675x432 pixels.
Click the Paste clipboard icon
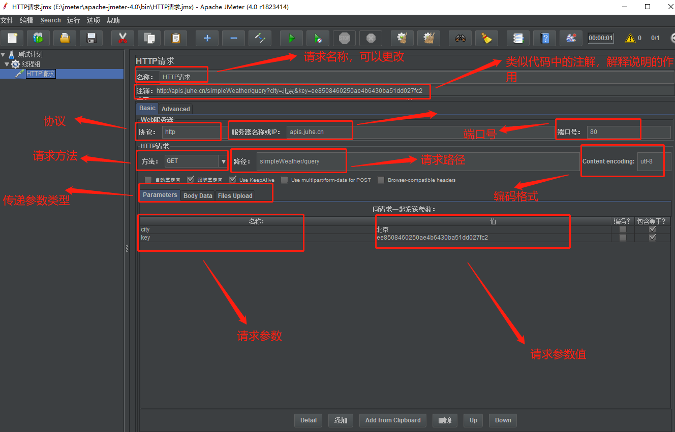tap(175, 38)
